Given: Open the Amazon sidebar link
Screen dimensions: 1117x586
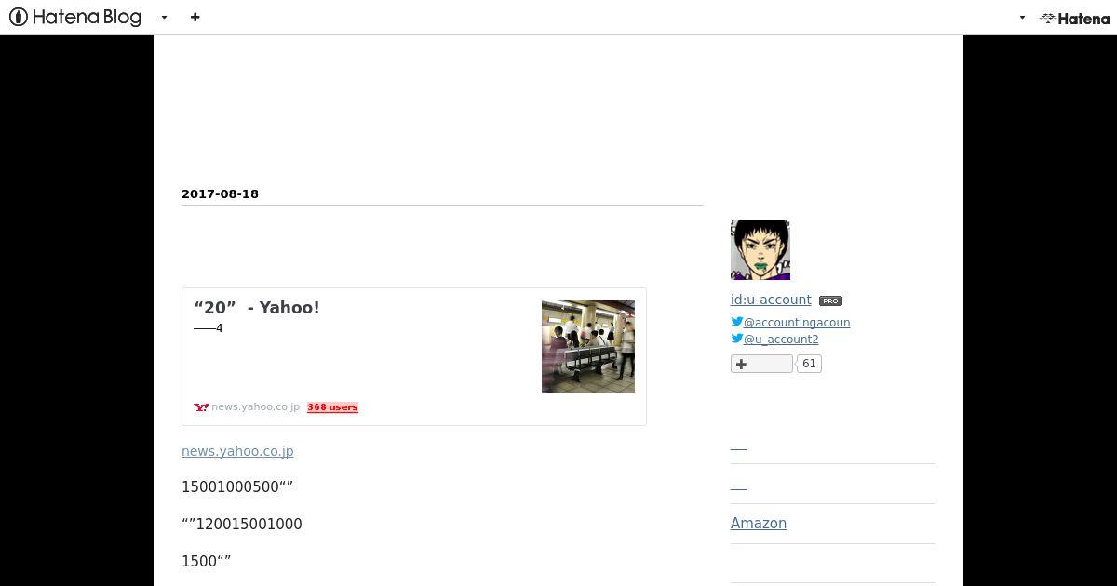Looking at the screenshot, I should 759,523.
